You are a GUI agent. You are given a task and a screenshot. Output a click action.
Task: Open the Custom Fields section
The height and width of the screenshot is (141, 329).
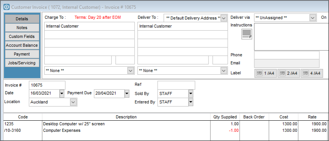(x=22, y=36)
